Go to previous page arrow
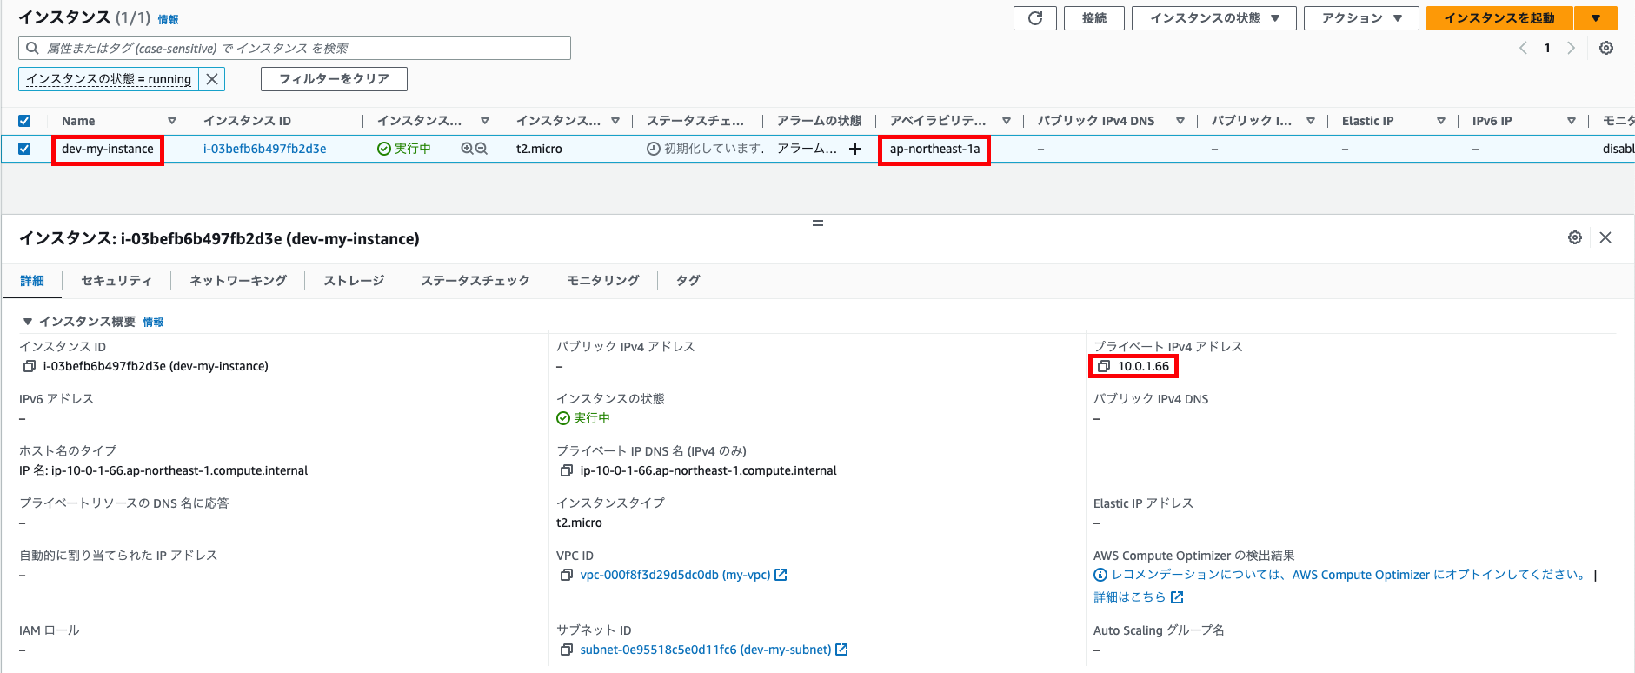 (1523, 48)
